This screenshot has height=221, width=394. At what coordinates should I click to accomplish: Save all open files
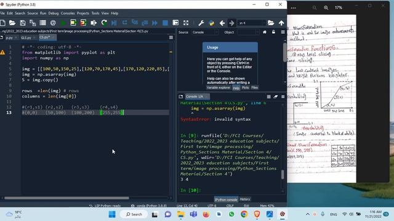33,23
